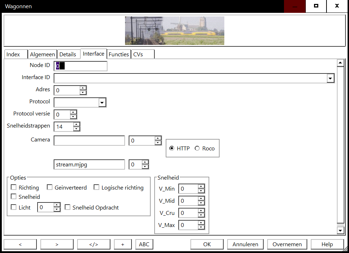Open the Algemeen tab

pos(43,54)
